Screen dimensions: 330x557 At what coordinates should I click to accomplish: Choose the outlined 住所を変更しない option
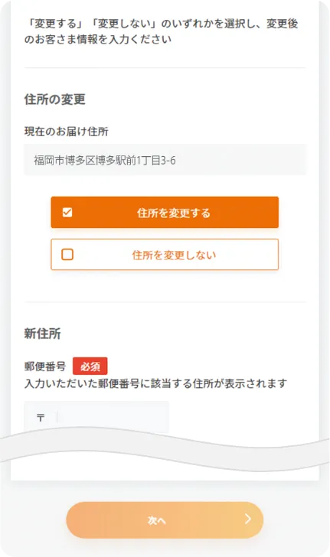(x=165, y=254)
